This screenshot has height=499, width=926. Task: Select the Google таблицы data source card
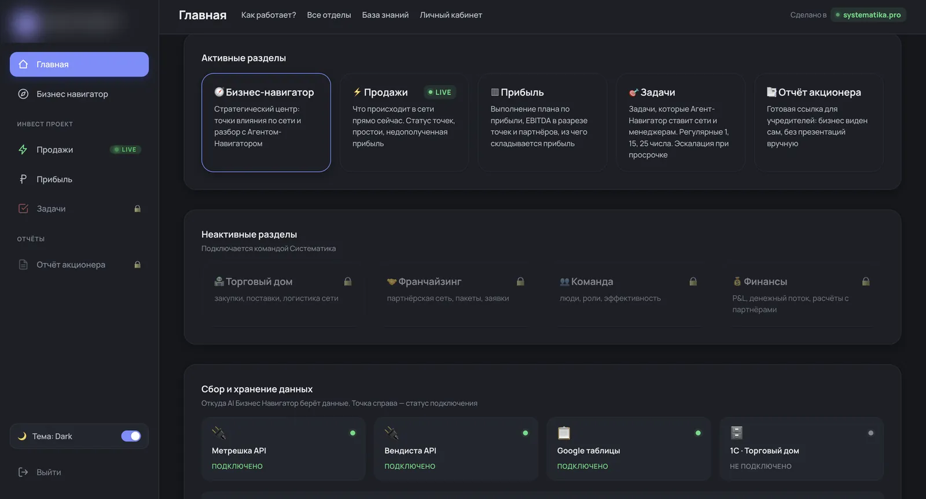pos(629,449)
